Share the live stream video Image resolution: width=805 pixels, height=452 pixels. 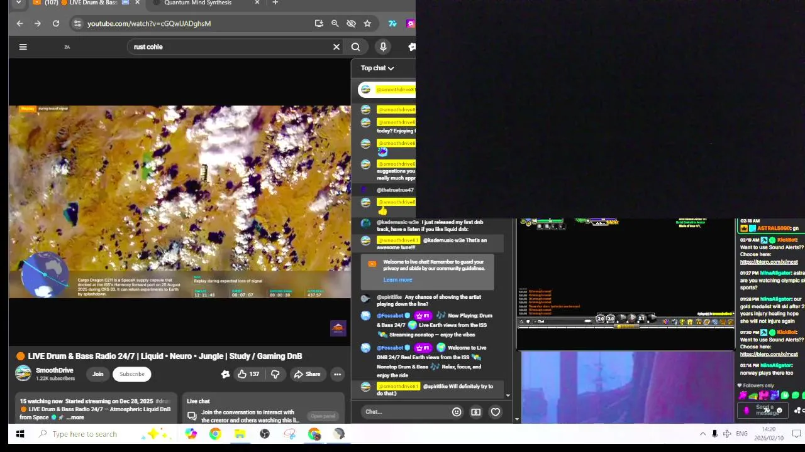pos(307,374)
